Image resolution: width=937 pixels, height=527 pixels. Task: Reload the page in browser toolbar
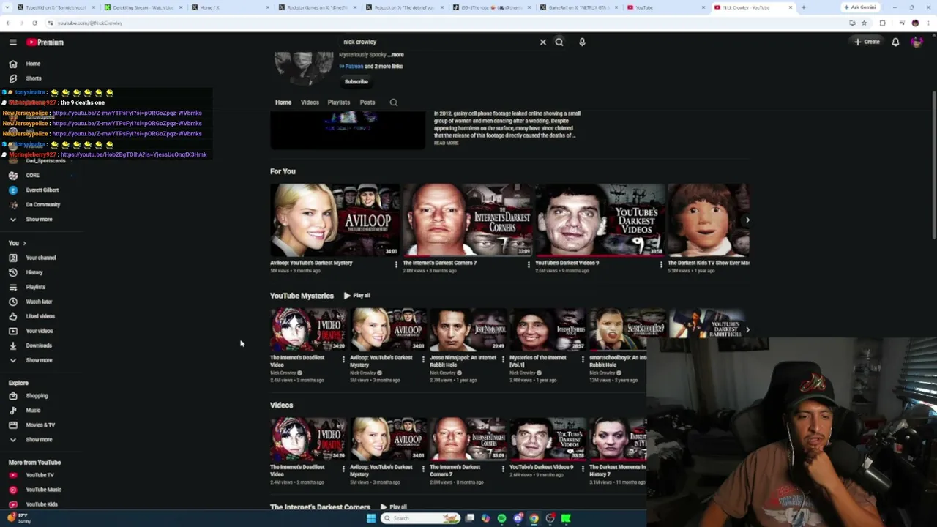[34, 23]
